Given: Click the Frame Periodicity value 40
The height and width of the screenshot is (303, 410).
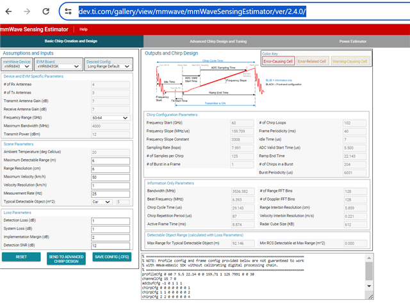Looking at the screenshot, I should (354, 131).
